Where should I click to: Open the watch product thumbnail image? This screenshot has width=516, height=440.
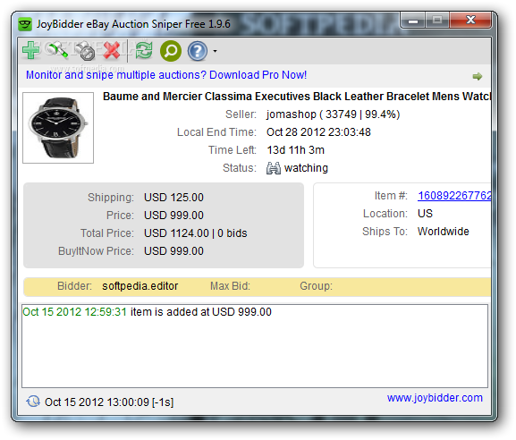58,128
